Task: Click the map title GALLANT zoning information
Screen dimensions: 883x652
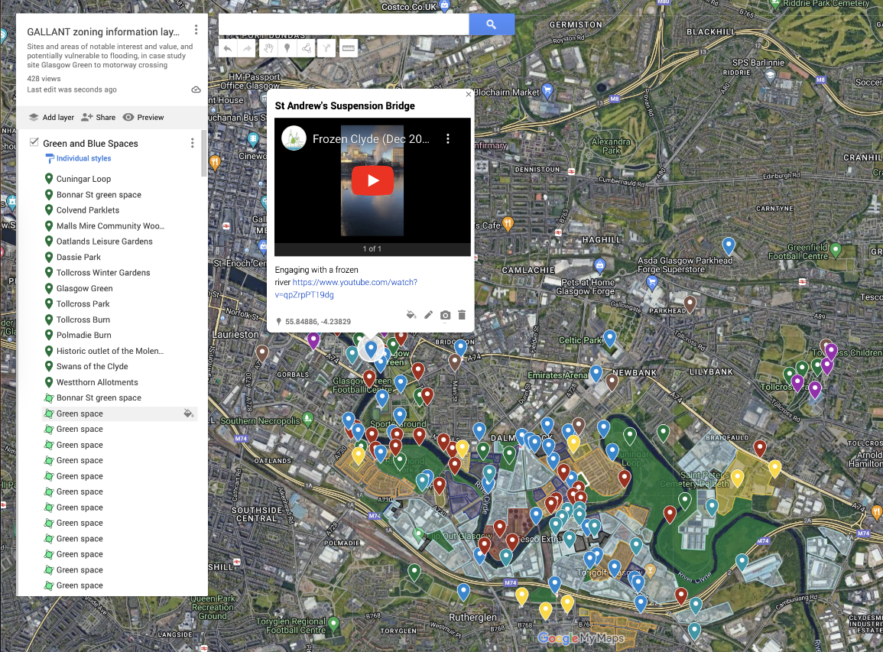Action: [x=103, y=31]
